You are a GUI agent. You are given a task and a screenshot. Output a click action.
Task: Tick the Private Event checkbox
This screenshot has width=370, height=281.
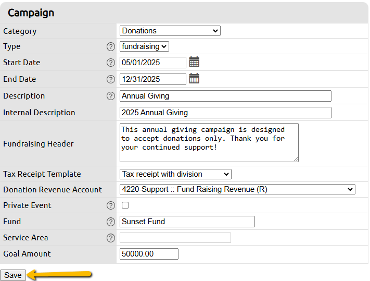(125, 205)
